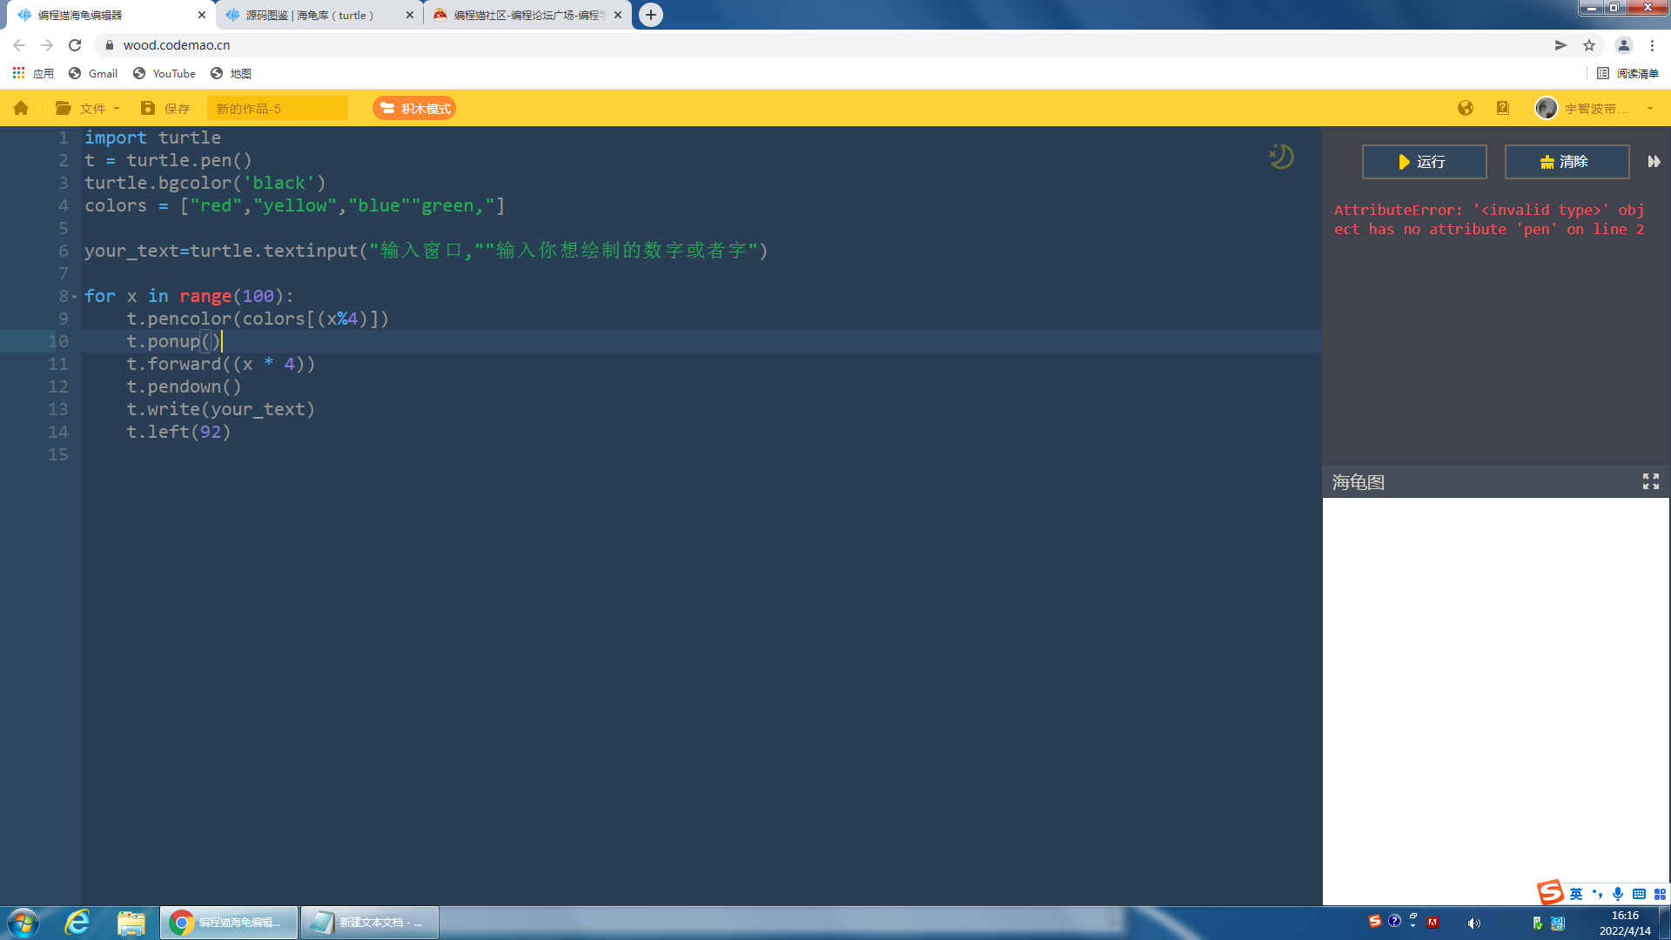Open the 阅读清单 reading list
This screenshot has height=940, width=1671.
pyautogui.click(x=1628, y=73)
